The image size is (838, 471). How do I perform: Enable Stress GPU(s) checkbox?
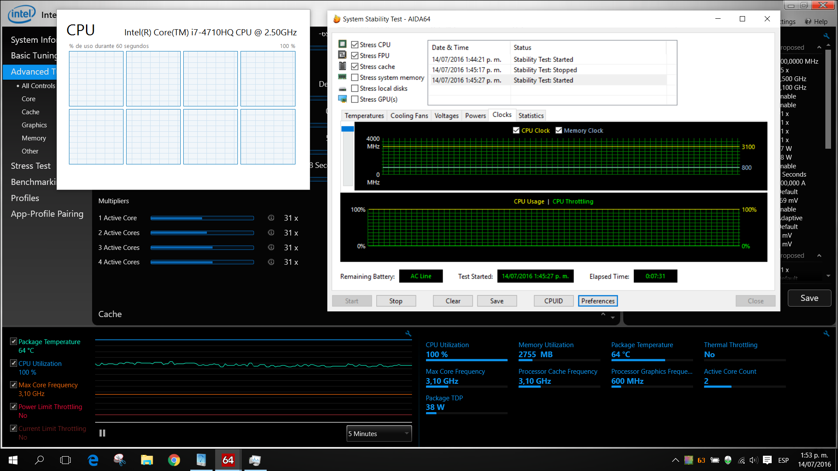(x=355, y=99)
